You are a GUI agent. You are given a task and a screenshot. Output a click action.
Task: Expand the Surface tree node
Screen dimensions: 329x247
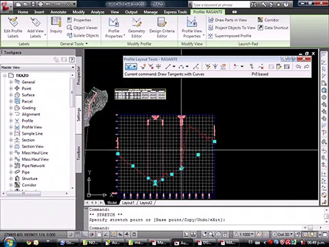11,95
